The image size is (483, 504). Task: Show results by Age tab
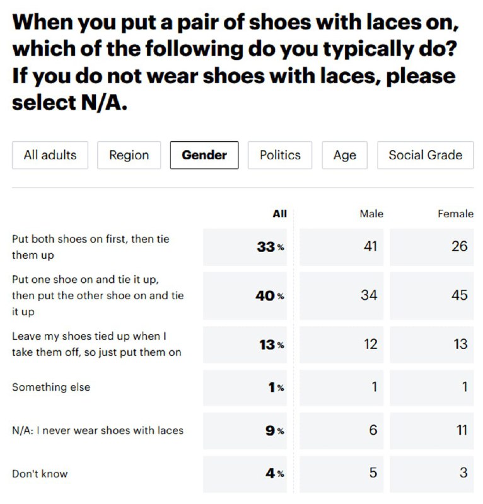pos(345,155)
